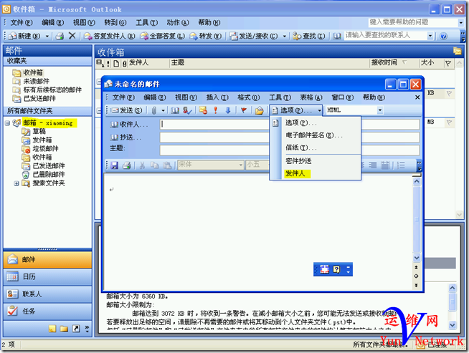Click the 答复发件人 reply button
469x353 pixels.
click(109, 36)
